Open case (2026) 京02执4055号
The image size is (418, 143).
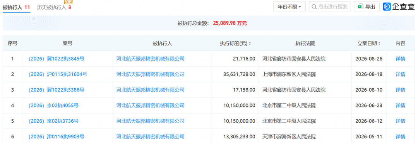coord(53,106)
